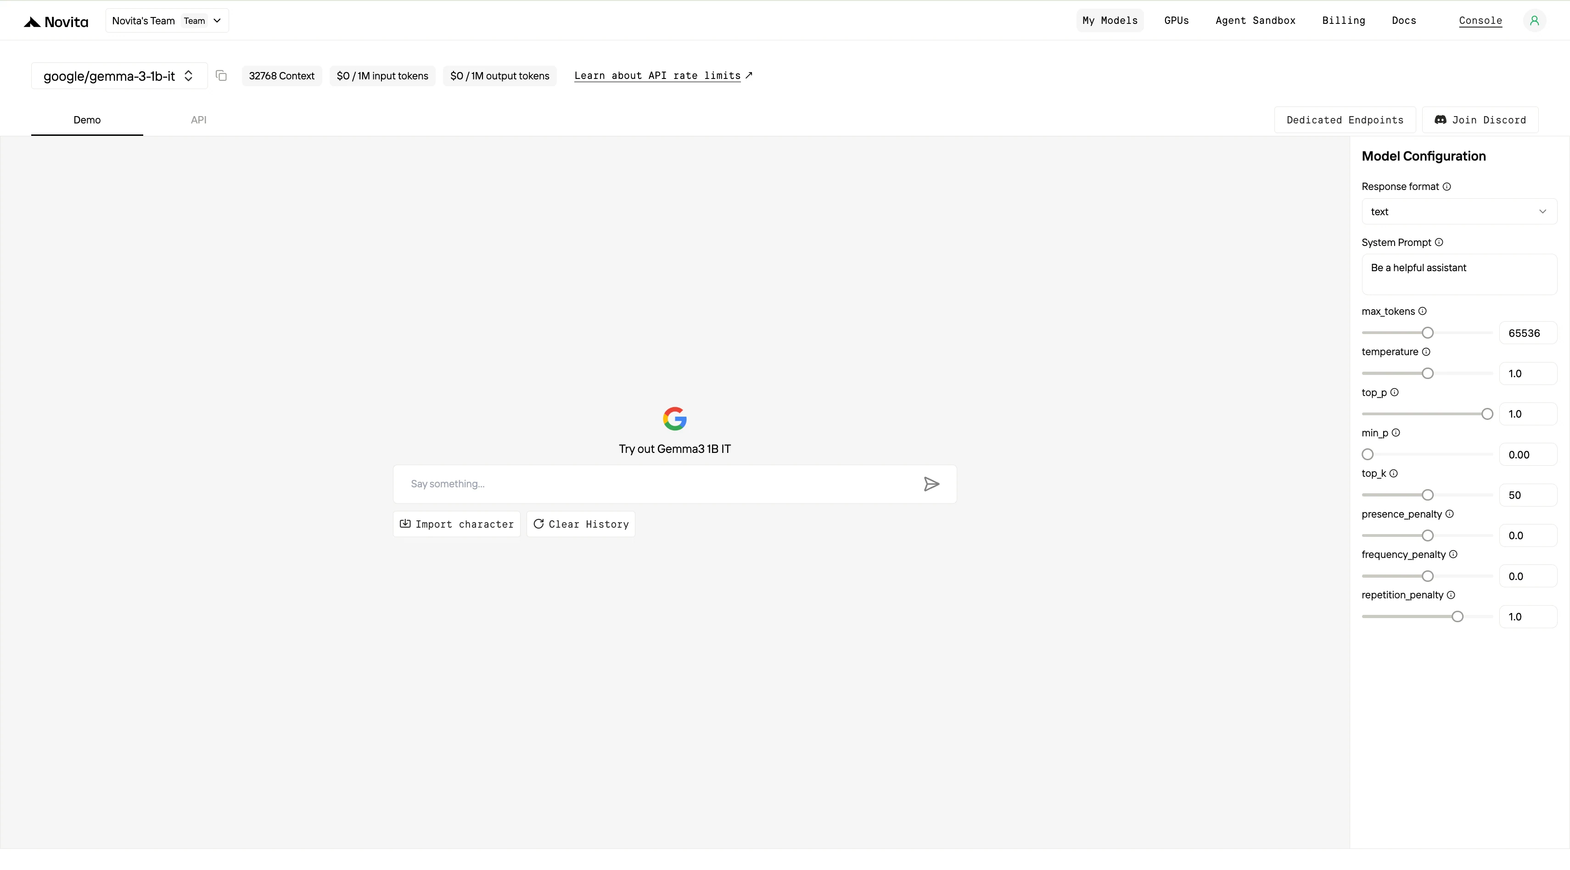
Task: Click the top_p slider handle
Action: 1487,414
